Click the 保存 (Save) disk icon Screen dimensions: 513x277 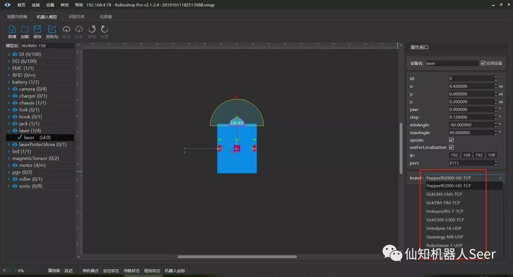(x=37, y=29)
